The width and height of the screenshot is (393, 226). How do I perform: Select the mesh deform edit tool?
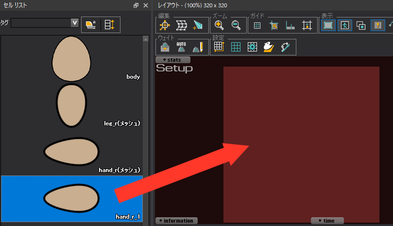click(x=182, y=25)
